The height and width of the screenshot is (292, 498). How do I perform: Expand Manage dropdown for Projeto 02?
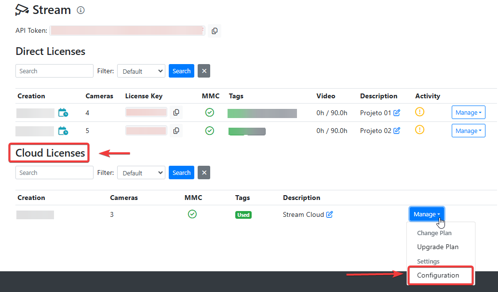coord(468,131)
